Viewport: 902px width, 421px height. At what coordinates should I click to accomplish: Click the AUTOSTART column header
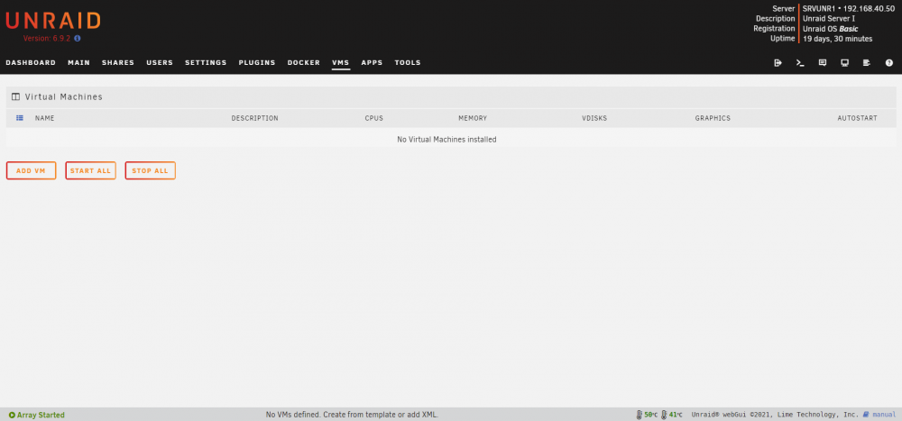(857, 118)
